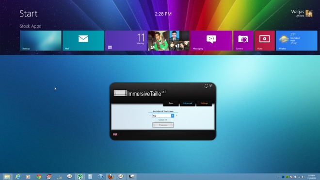Viewport: 320px width, 180px height.
Task: Decrease screen number with the minus stepper
Action: pyautogui.click(x=150, y=115)
